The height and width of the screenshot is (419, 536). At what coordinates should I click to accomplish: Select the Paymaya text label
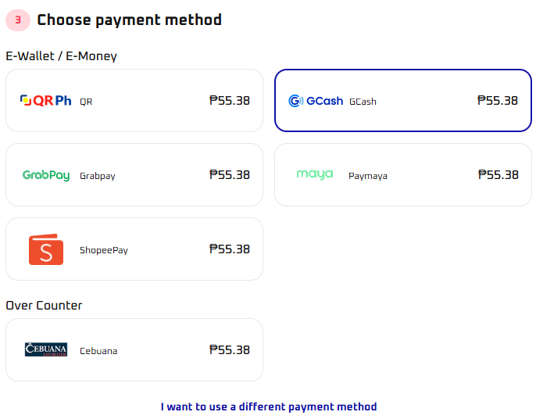(x=368, y=176)
